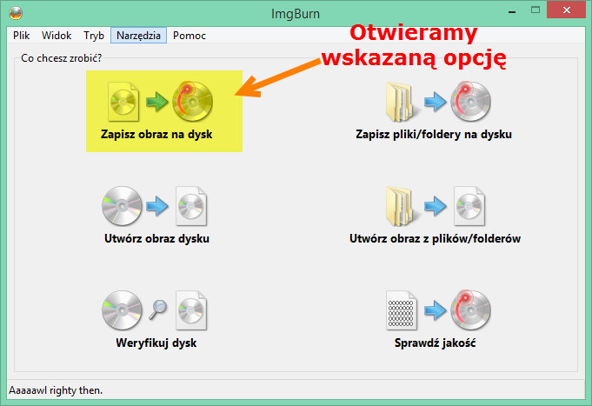592x406 pixels.
Task: Click the ImgBurn app icon in title bar
Action: (16, 13)
